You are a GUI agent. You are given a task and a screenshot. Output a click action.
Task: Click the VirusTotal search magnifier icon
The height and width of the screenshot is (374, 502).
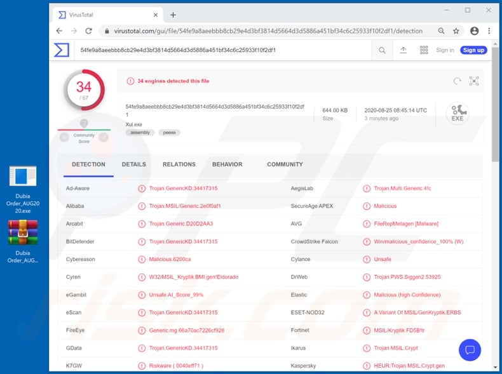[x=382, y=50]
